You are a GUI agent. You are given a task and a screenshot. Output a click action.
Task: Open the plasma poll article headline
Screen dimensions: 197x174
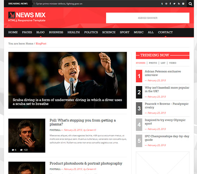[x=83, y=122]
